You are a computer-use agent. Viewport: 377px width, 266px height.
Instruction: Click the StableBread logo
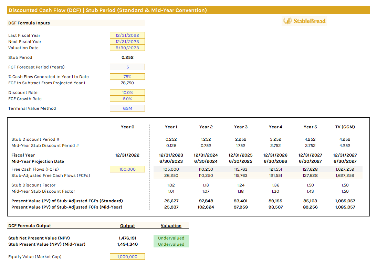click(304, 21)
